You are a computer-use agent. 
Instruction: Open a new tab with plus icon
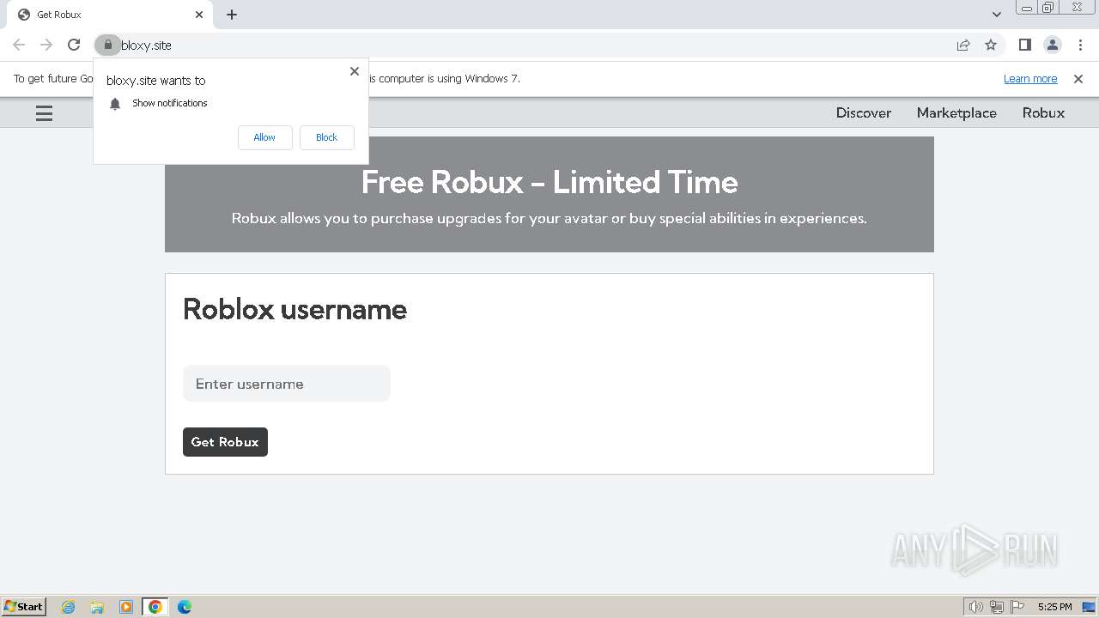coord(232,15)
